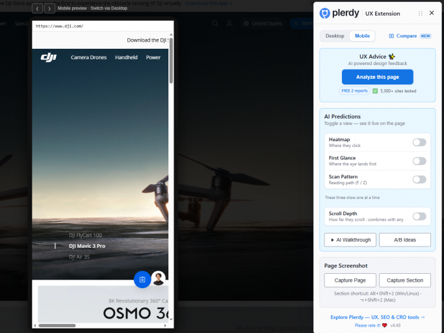This screenshot has height=333, width=444.
Task: Select DJI Air 3S in the hero list
Action: point(79,257)
